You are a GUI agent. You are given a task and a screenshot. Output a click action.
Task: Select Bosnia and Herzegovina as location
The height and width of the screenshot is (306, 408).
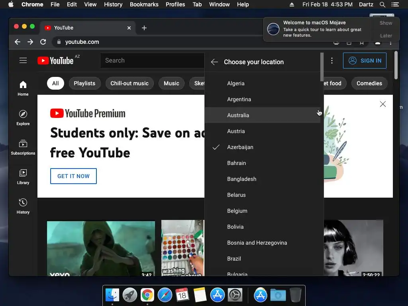262,243
